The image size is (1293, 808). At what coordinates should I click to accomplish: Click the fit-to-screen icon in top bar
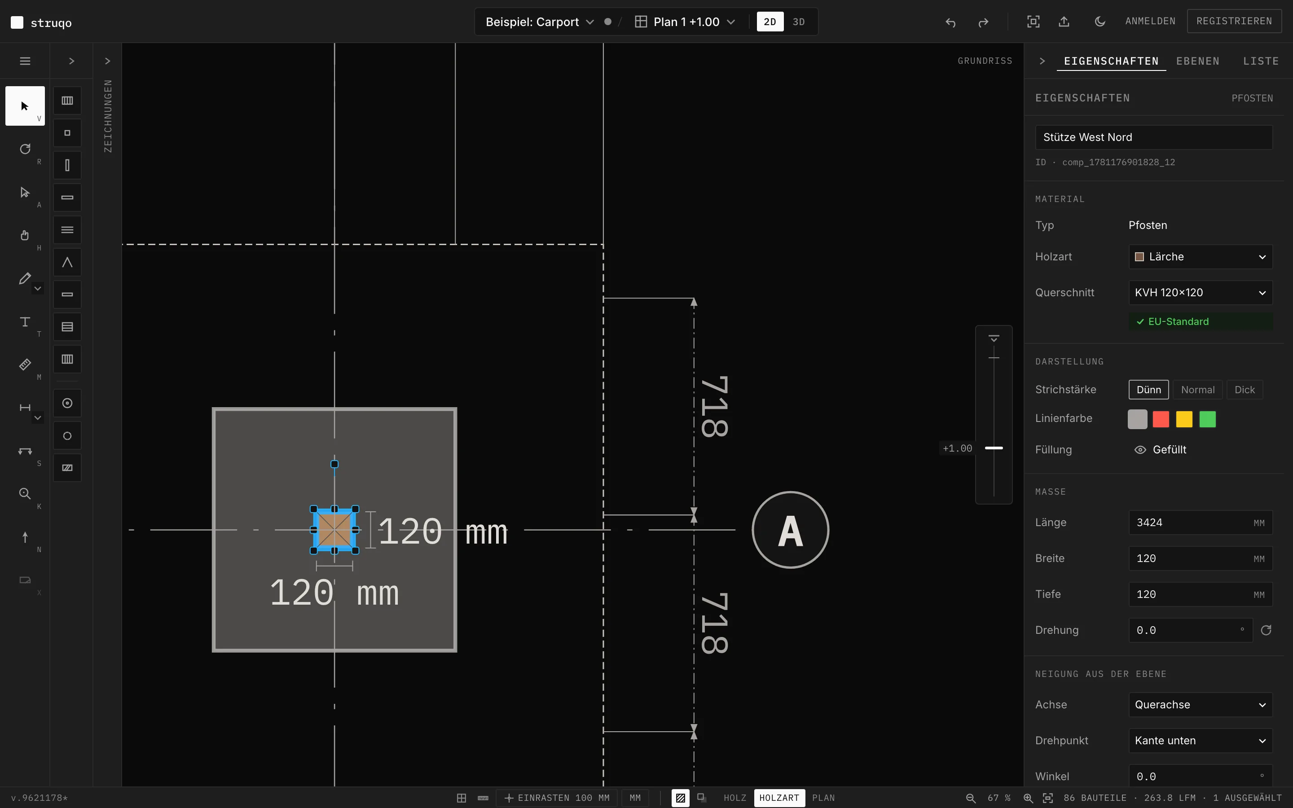[1034, 22]
